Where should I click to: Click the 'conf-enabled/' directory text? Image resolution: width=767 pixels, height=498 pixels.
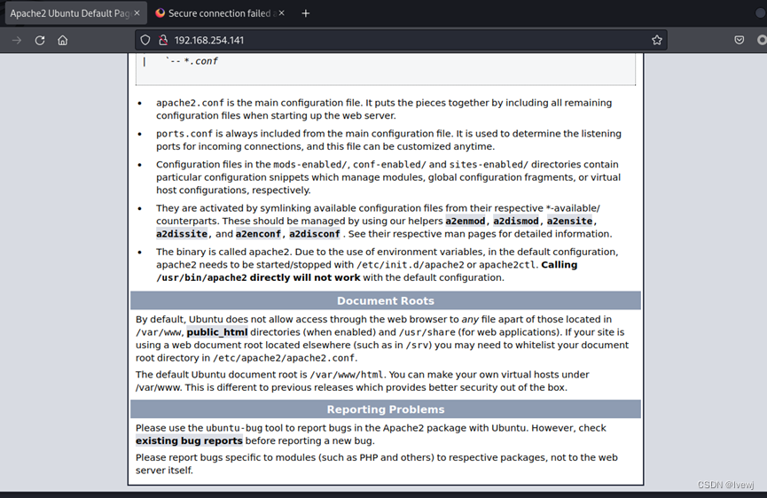click(389, 164)
